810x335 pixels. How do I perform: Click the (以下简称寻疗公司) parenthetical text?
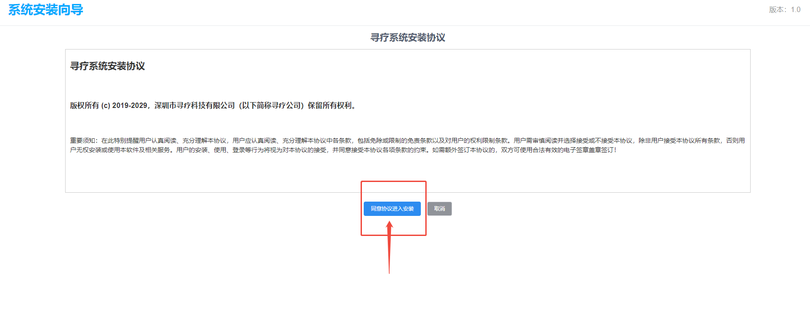pos(271,106)
